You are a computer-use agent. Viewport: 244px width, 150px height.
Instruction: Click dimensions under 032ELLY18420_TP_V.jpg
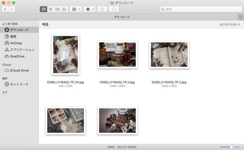[x=169, y=86]
